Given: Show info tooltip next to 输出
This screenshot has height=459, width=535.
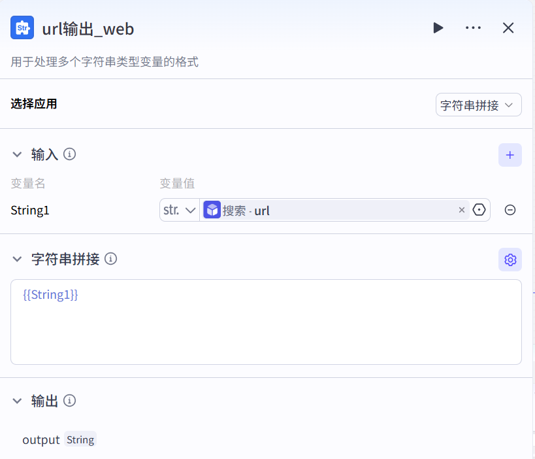Looking at the screenshot, I should click(70, 401).
